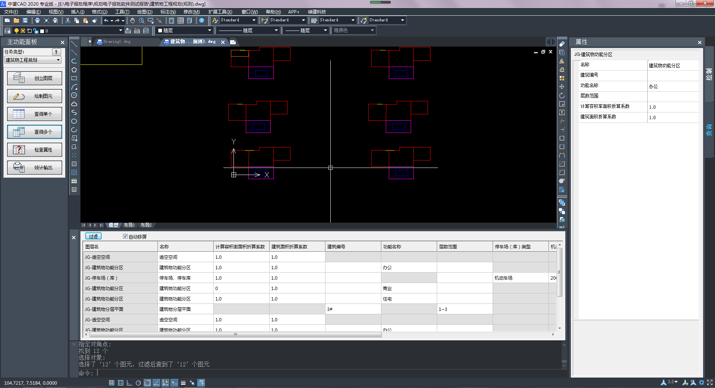Select the Erase tool in modify toolbar
The width and height of the screenshot is (715, 388).
click(x=562, y=44)
